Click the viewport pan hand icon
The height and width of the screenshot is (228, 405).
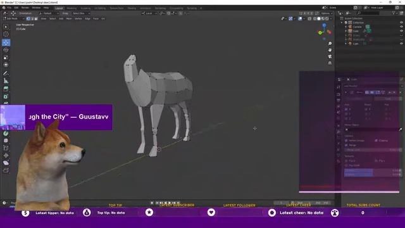point(330,50)
